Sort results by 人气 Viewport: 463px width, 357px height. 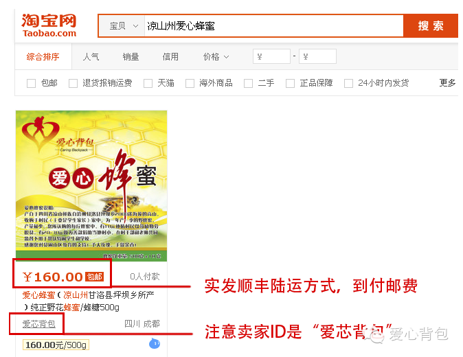pos(91,57)
